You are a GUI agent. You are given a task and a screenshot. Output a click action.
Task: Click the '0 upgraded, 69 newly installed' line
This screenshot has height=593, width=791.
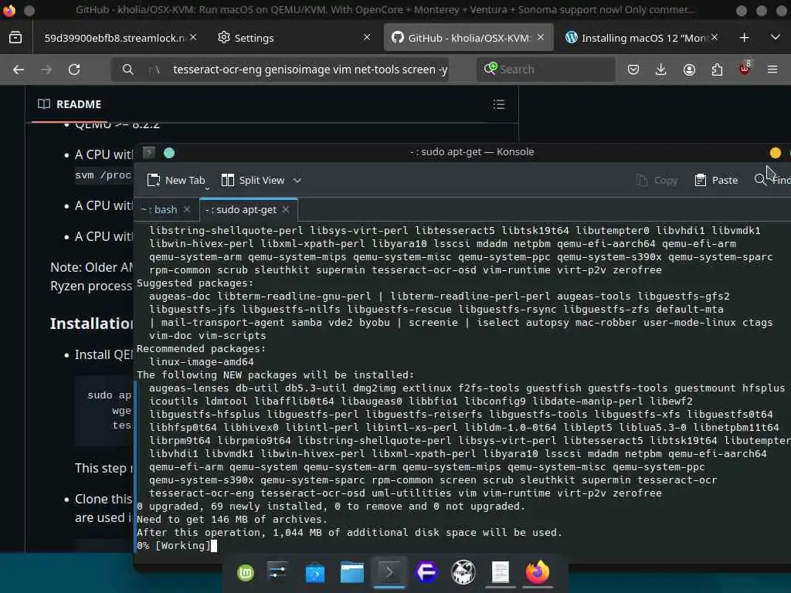(331, 507)
